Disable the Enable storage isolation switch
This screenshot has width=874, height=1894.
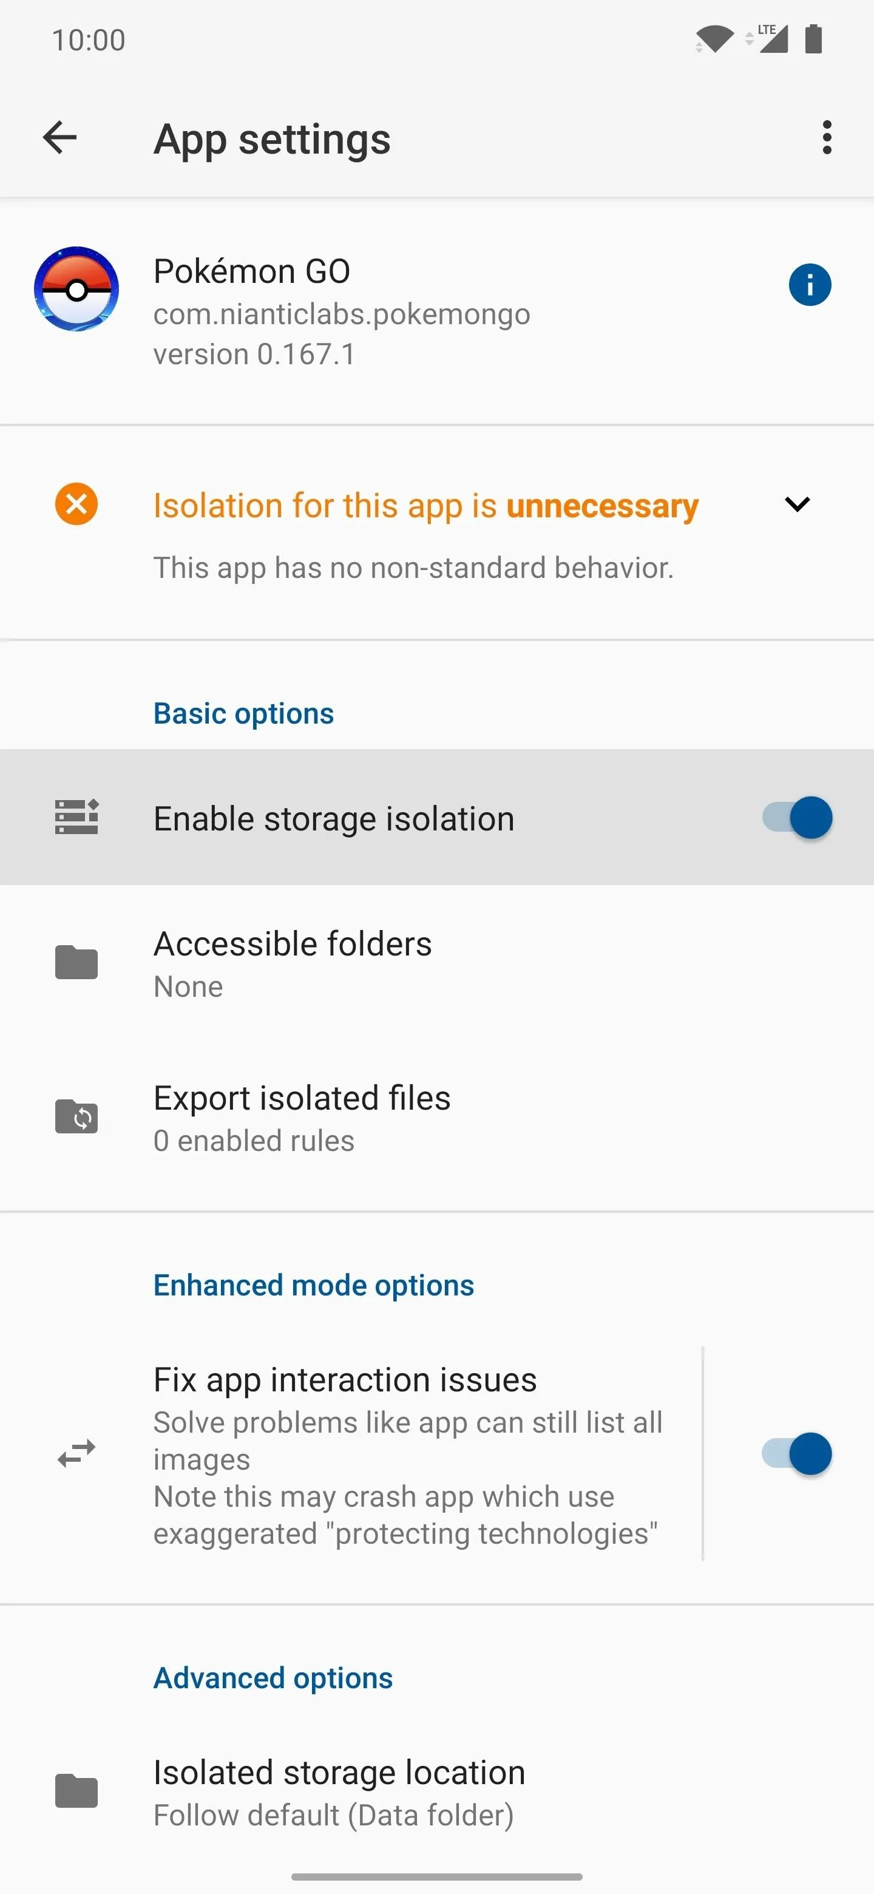click(x=797, y=817)
